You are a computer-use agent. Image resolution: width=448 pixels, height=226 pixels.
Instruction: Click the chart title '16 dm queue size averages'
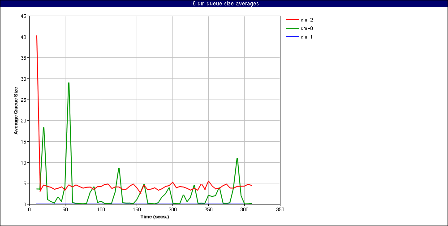tap(224, 4)
